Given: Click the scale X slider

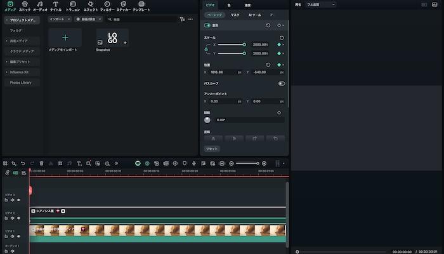Looking at the screenshot, I should [231, 44].
